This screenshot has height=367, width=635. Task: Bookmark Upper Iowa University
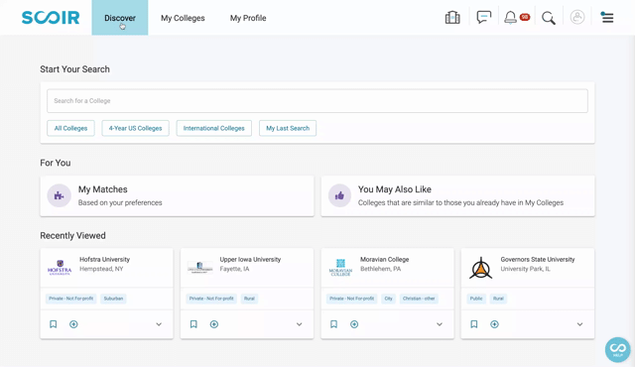[193, 324]
